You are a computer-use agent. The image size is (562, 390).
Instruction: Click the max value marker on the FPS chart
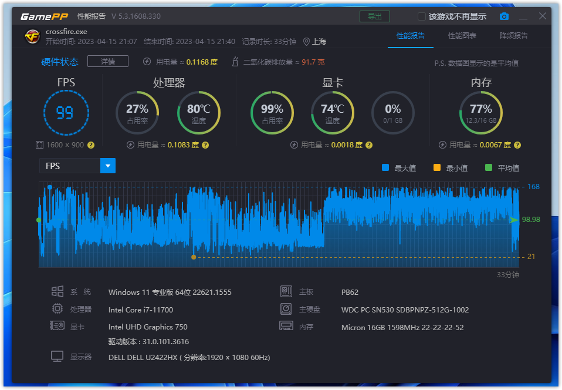pos(50,187)
